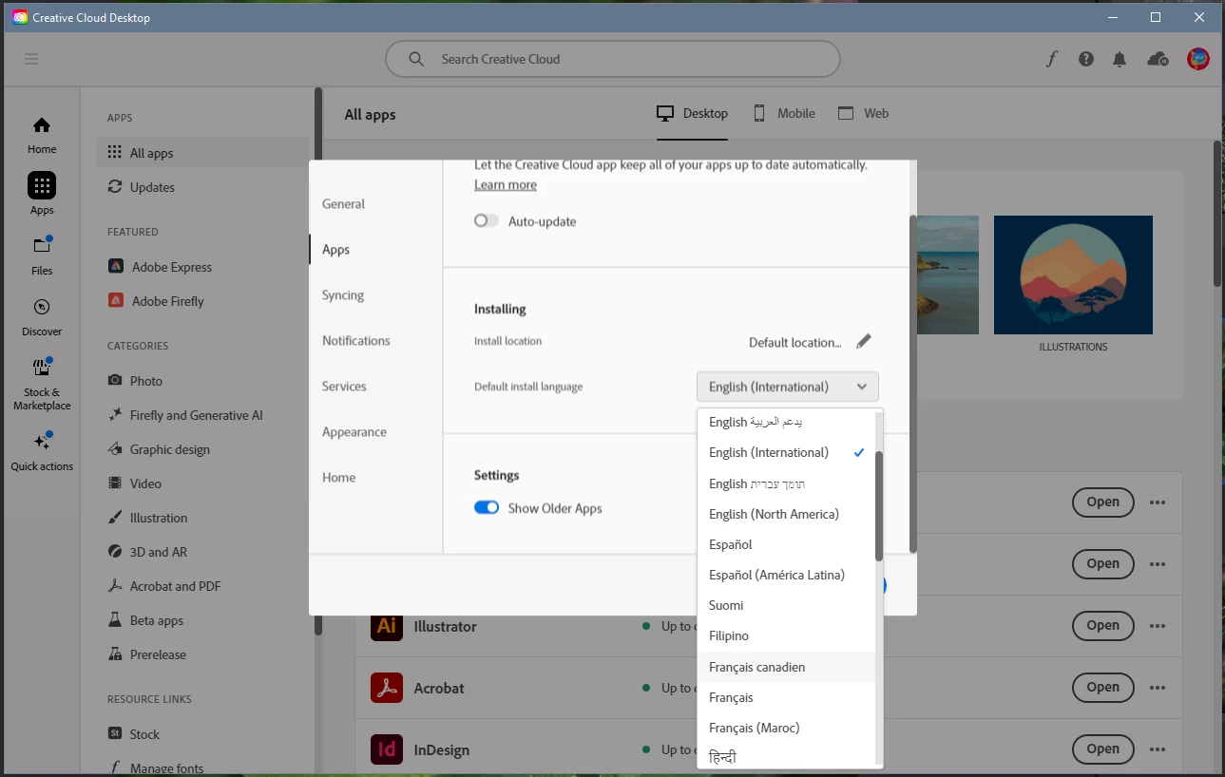Image resolution: width=1225 pixels, height=777 pixels.
Task: Open the fonts icon in top bar
Action: click(1051, 59)
